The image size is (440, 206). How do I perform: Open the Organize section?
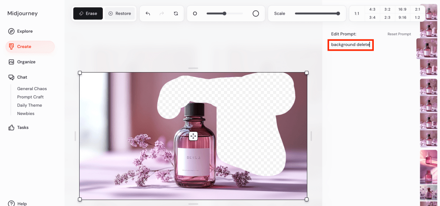[x=26, y=62]
